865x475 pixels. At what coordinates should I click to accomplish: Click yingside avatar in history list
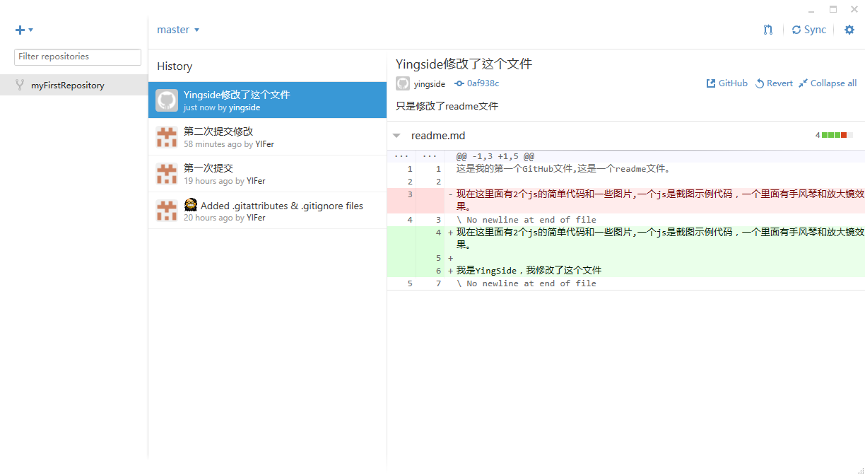(x=167, y=100)
